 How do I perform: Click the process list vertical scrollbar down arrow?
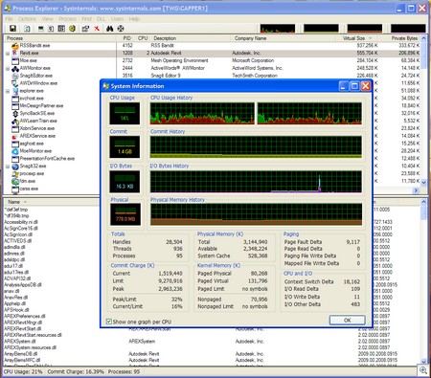(423, 183)
